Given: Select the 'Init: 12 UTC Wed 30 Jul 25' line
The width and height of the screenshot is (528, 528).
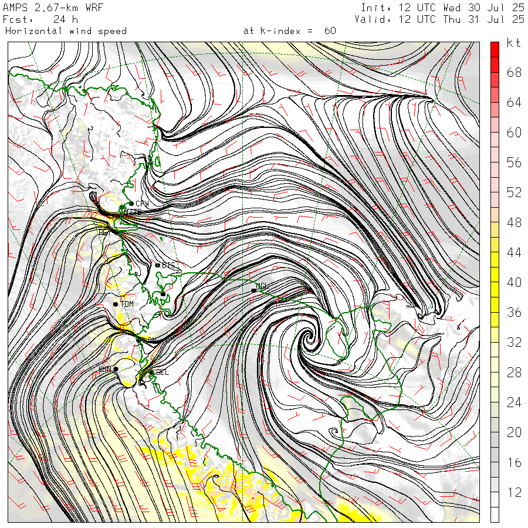Looking at the screenshot, I should point(442,8).
